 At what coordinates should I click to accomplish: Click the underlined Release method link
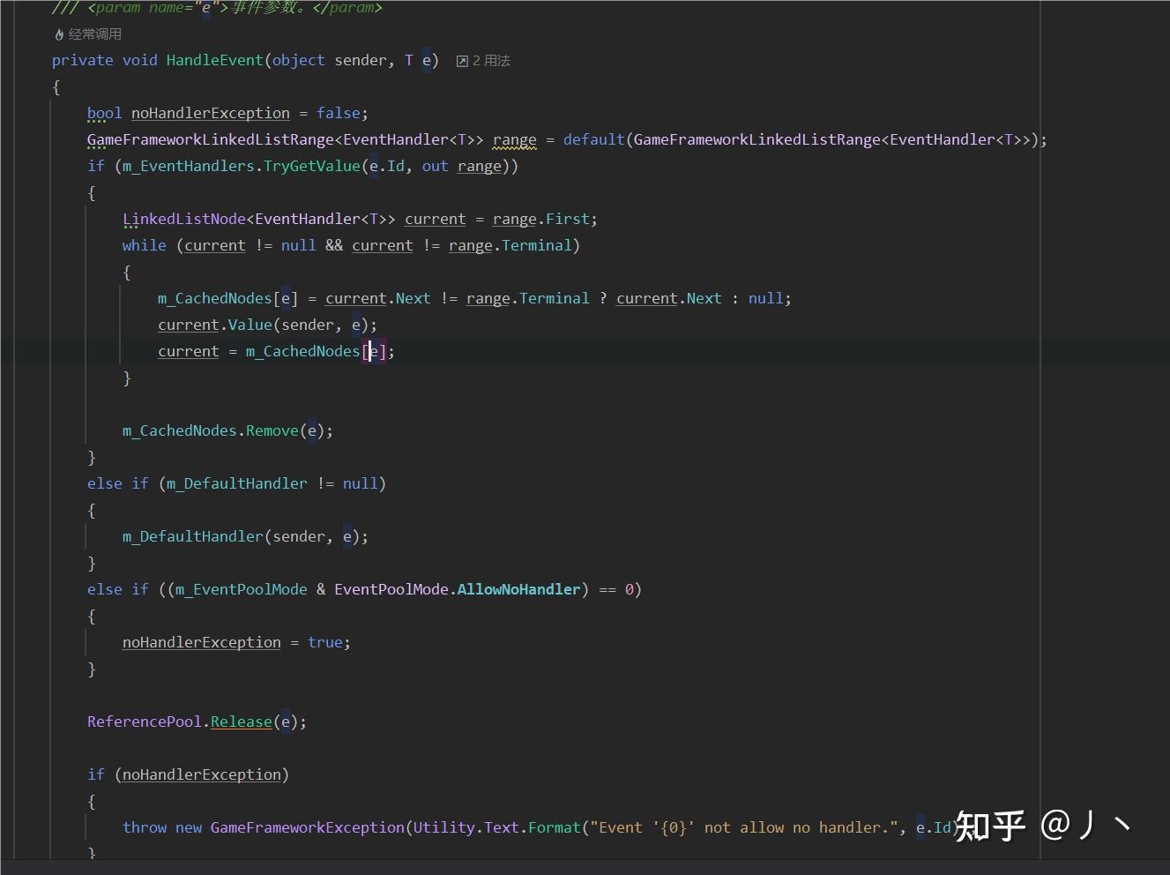pyautogui.click(x=241, y=722)
